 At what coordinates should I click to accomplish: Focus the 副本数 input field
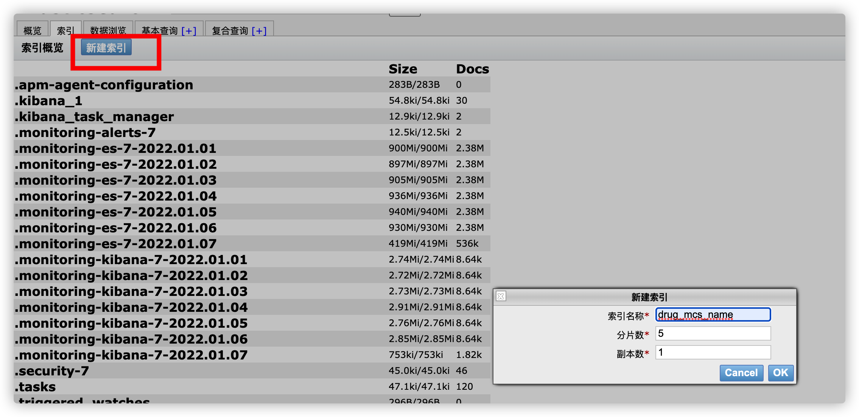(x=713, y=353)
